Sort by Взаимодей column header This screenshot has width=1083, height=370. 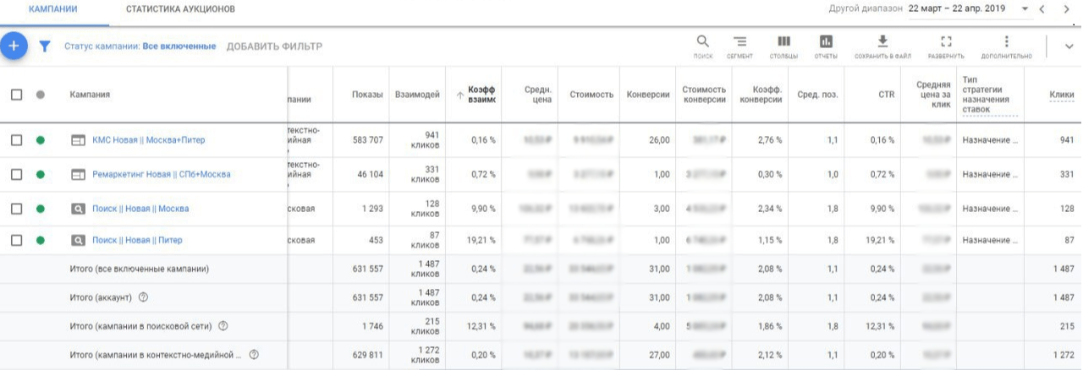[417, 95]
